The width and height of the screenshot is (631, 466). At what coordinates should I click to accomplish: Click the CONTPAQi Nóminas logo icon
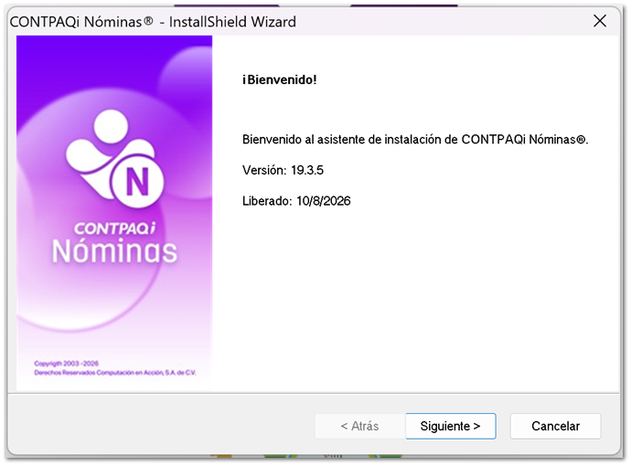click(x=114, y=158)
